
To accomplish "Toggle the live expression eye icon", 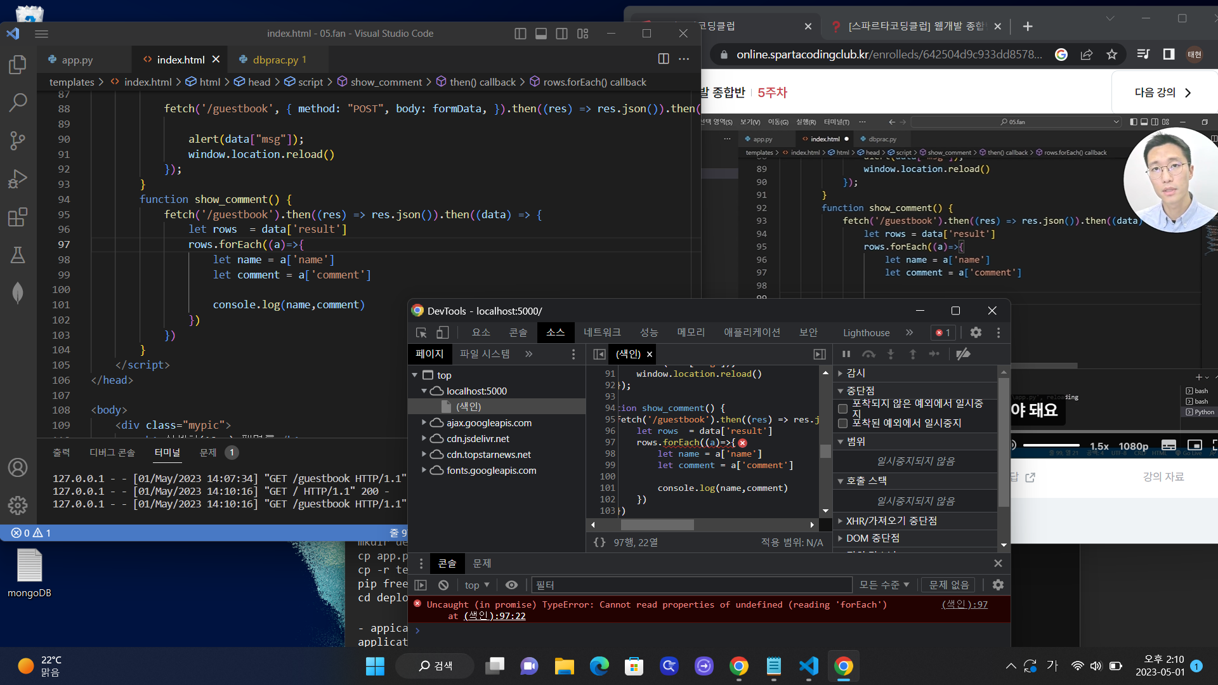I will click(x=511, y=585).
